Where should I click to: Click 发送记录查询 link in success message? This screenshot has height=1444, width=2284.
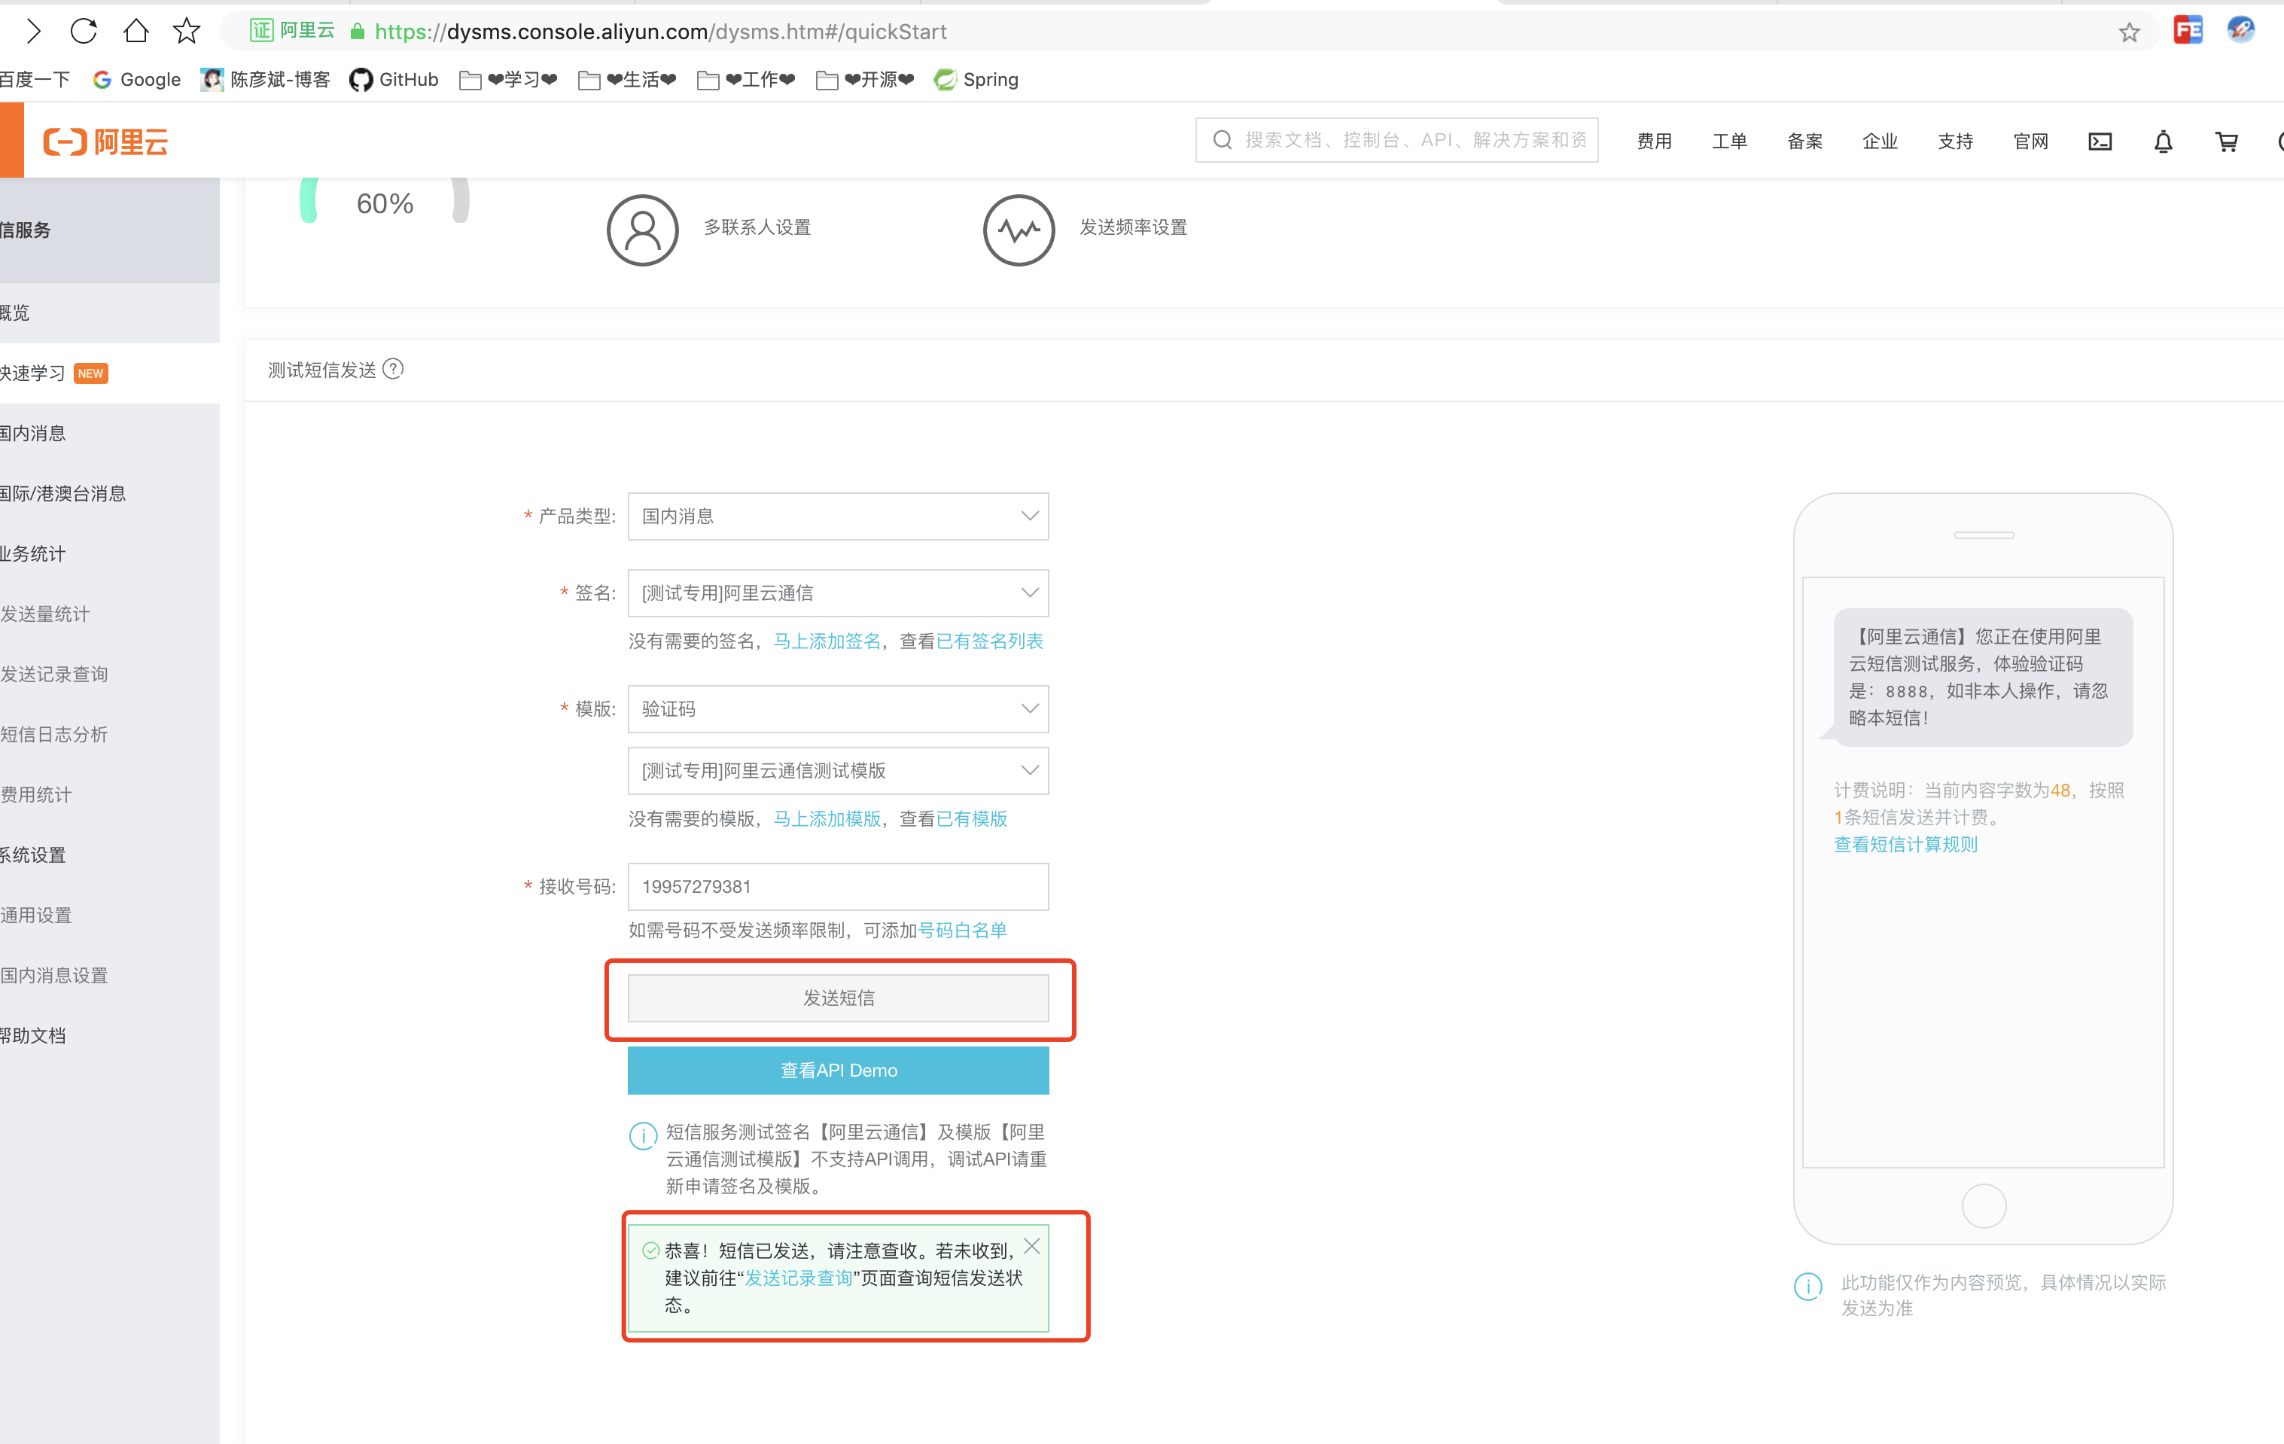point(798,1278)
